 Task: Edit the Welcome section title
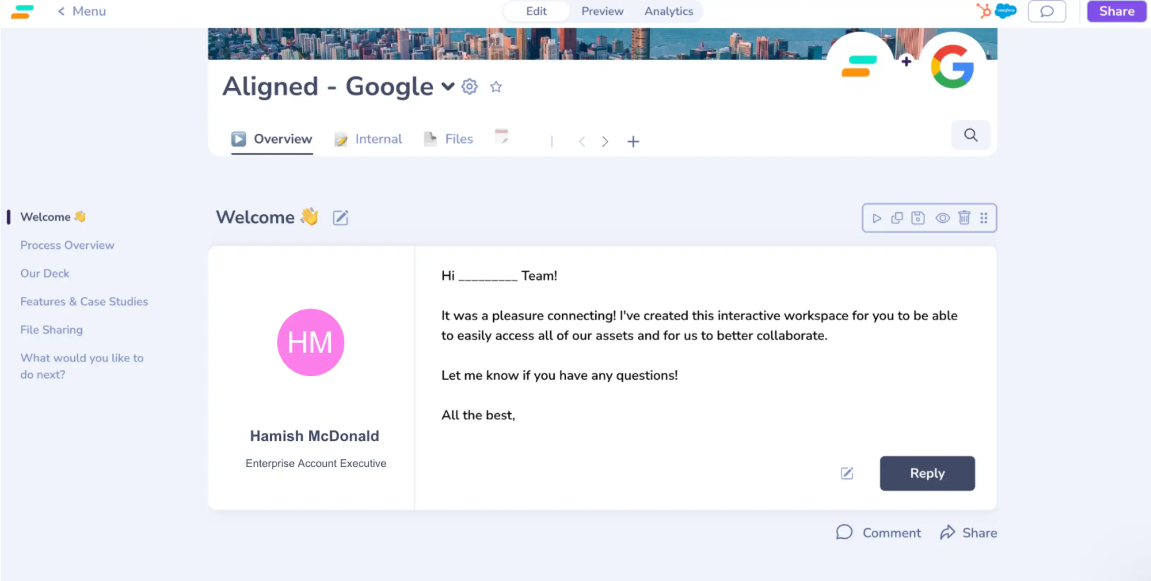click(x=340, y=218)
